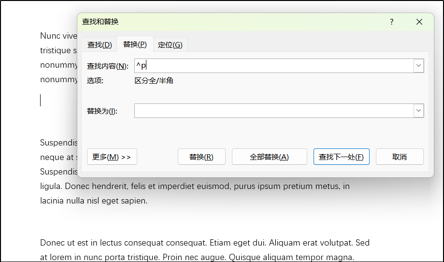Click the 选项: label
The width and height of the screenshot is (444, 262).
pos(95,81)
